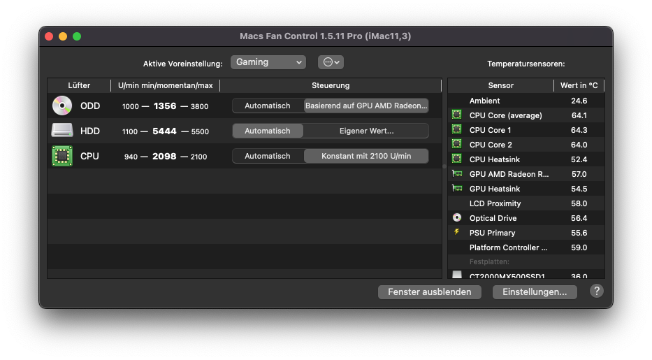Click the Aktive Voreinstellung label
The width and height of the screenshot is (652, 360).
182,64
